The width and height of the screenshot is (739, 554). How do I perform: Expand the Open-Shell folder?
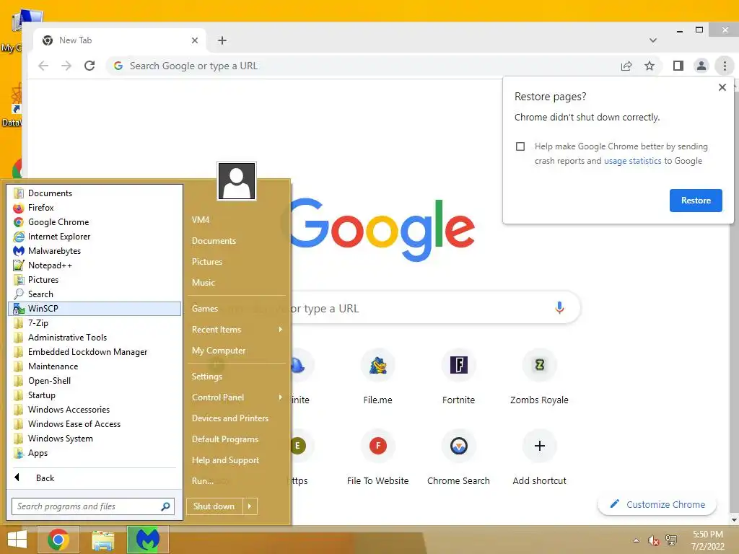pos(95,381)
